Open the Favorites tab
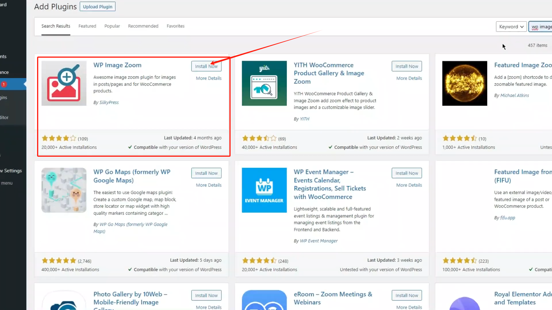This screenshot has width=552, height=310. pyautogui.click(x=175, y=26)
